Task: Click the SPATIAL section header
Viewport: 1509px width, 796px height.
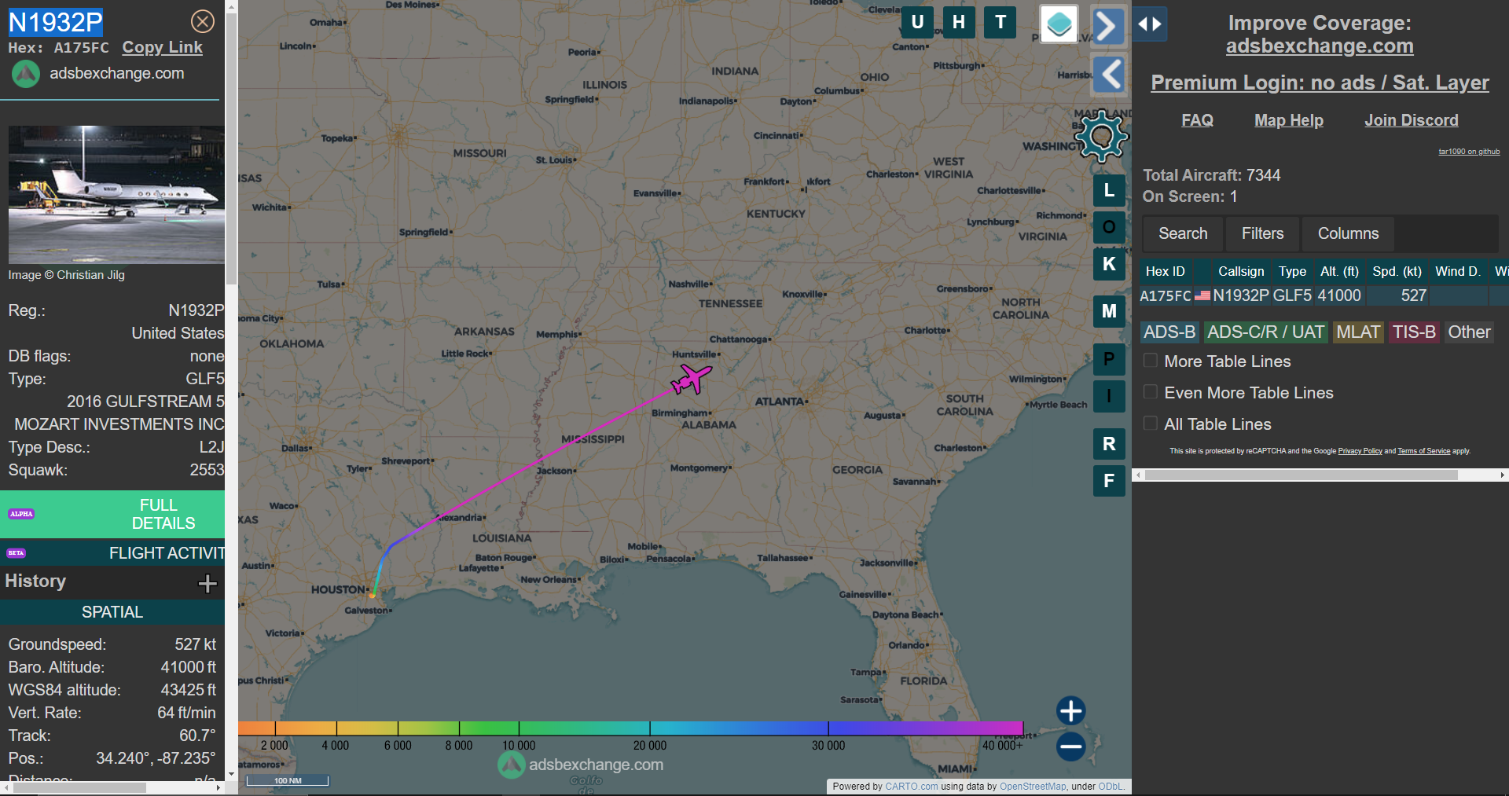Action: tap(112, 611)
